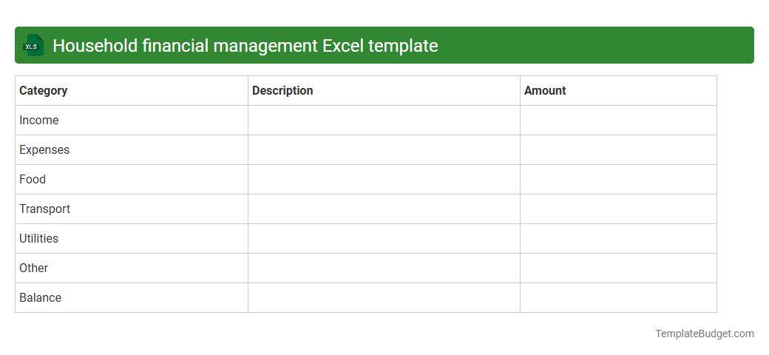
Task: Select the Description cell in the Other row
Action: (x=384, y=268)
